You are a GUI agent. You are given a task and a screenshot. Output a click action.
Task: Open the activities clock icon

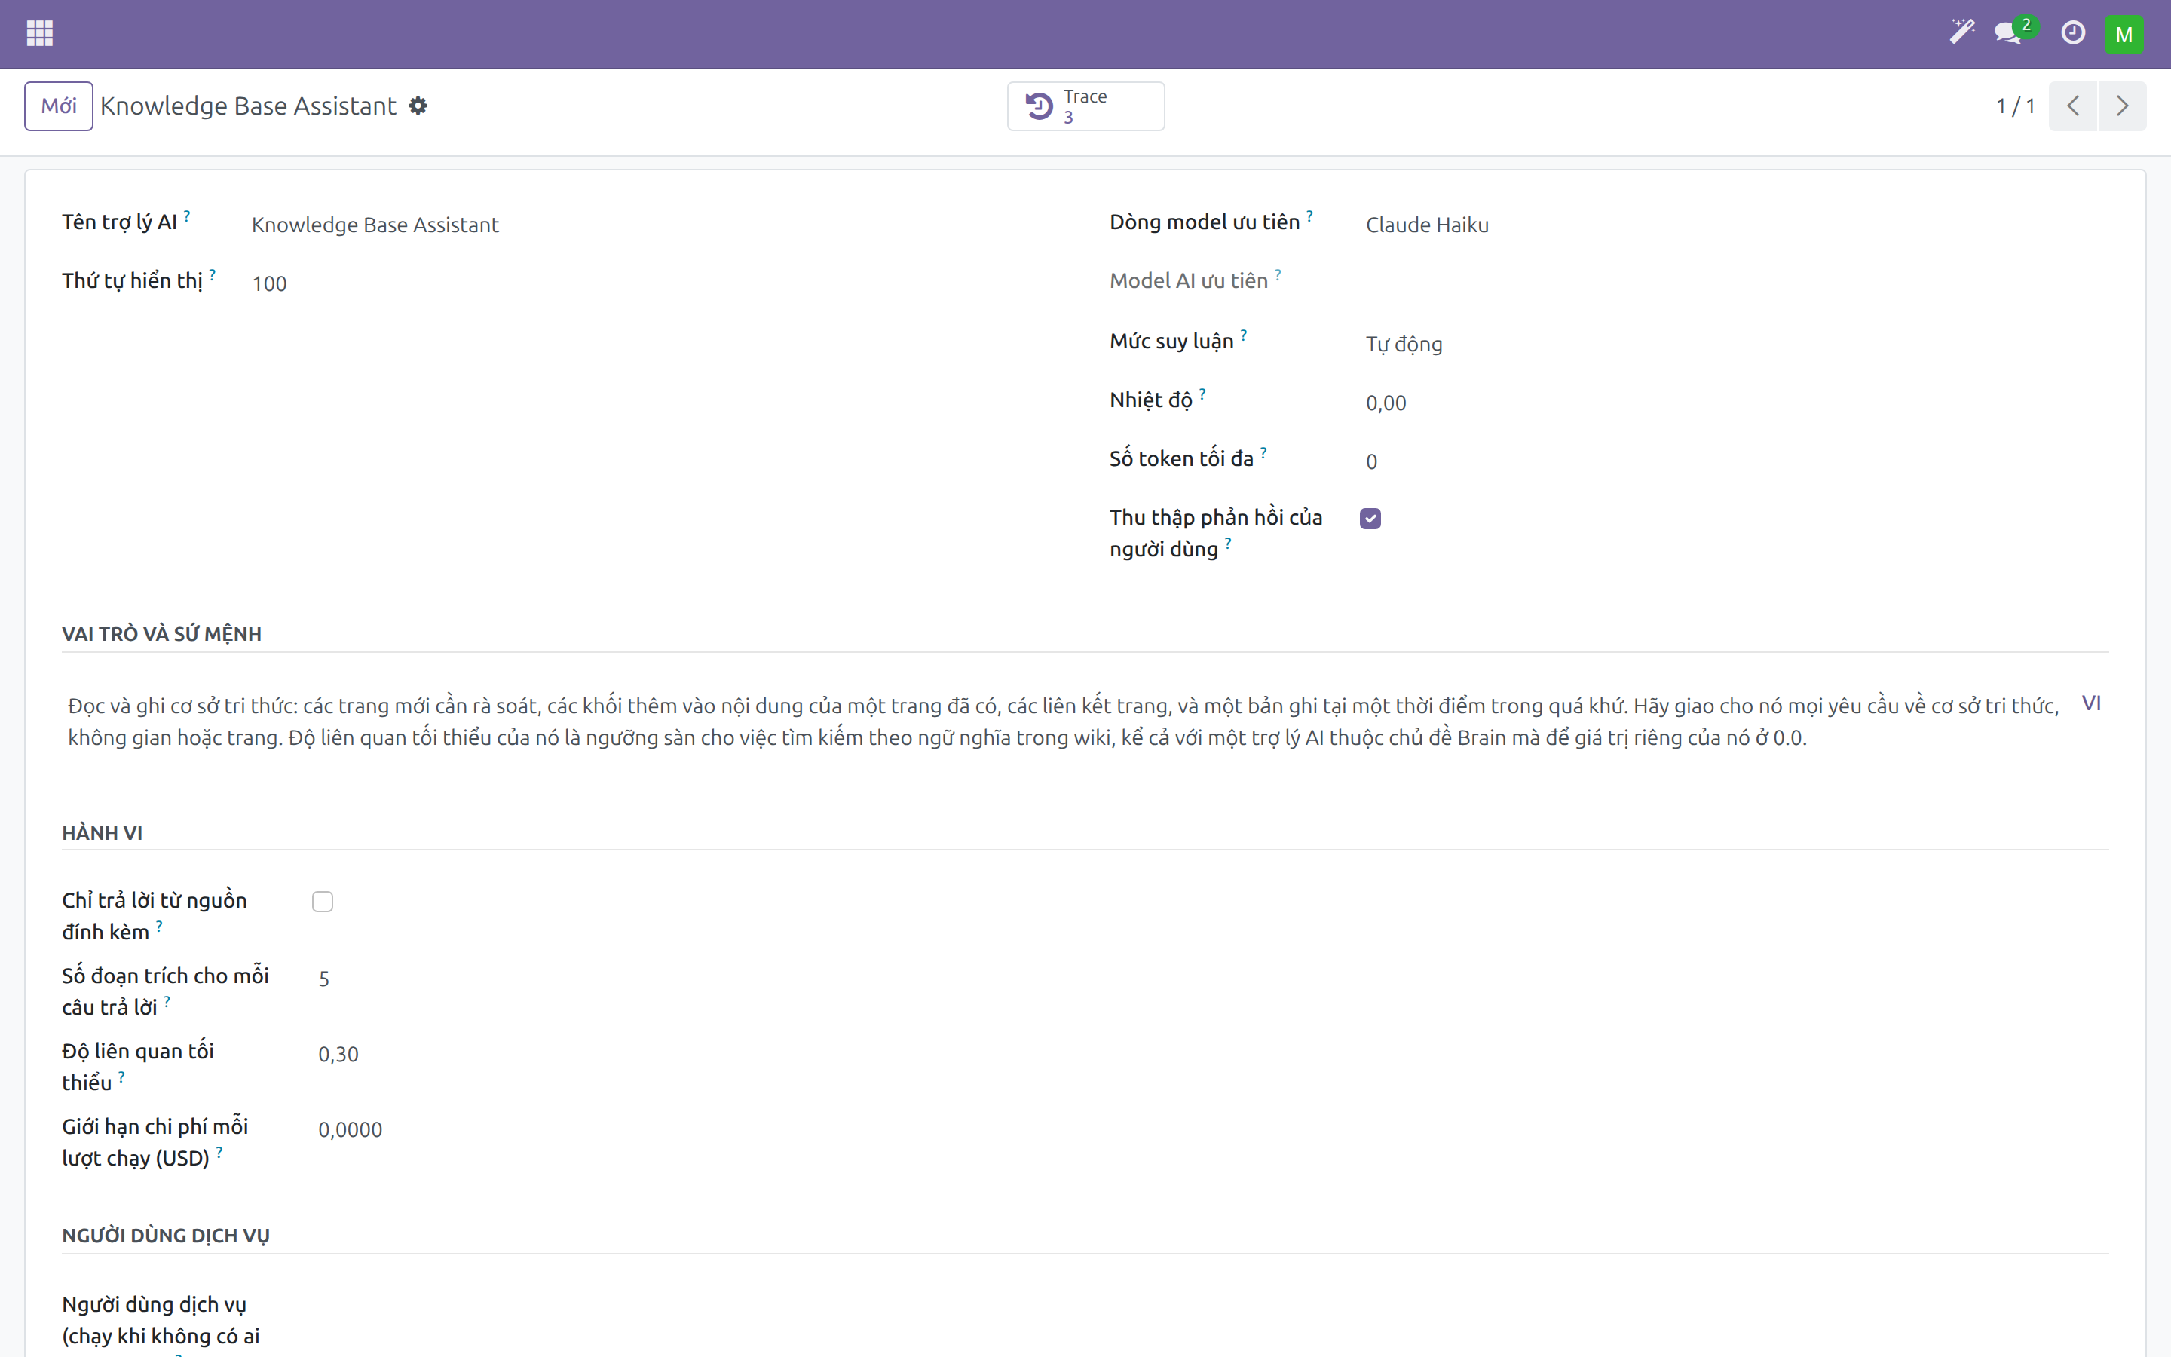pyautogui.click(x=2073, y=33)
